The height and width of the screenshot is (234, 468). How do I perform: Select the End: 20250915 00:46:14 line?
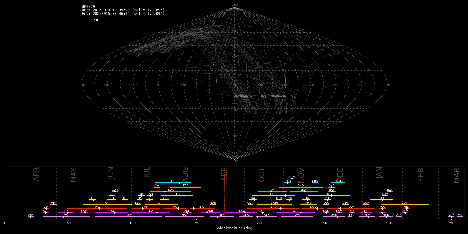[123, 14]
